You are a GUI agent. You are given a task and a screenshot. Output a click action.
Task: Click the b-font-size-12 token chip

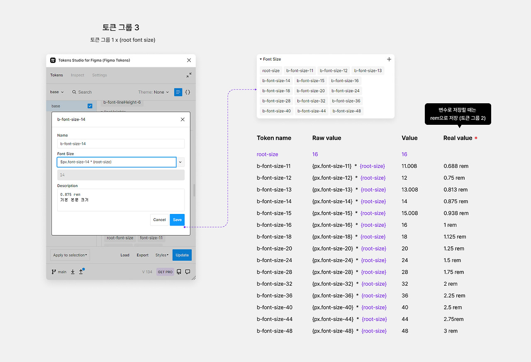click(x=334, y=70)
